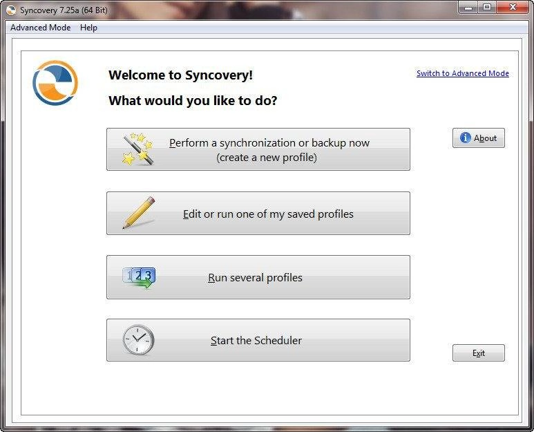This screenshot has height=432, width=534.
Task: Click the clock scheduler icon
Action: [138, 340]
